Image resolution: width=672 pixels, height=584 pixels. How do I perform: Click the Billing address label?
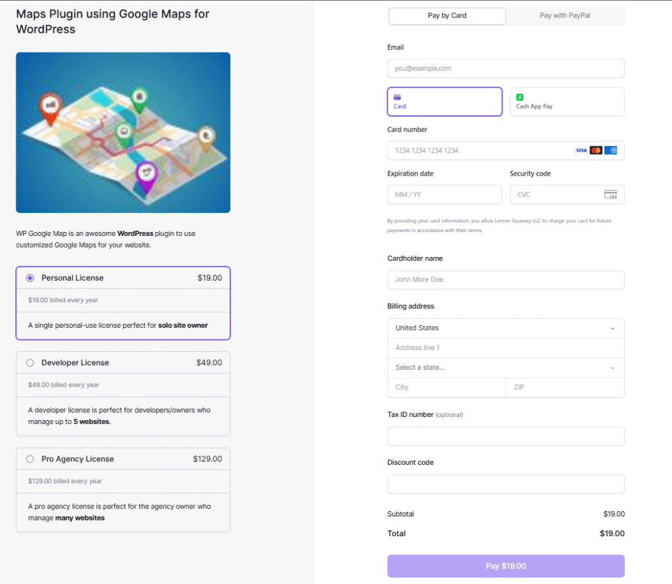411,306
